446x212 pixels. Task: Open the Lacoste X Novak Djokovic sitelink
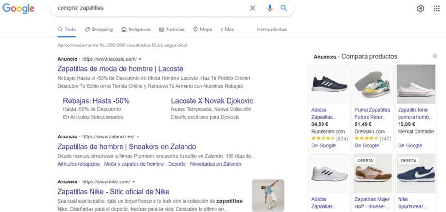212,101
